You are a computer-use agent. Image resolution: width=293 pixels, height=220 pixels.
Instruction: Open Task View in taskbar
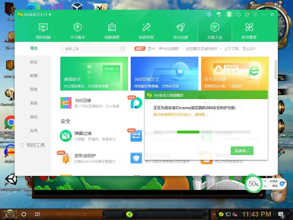[37, 214]
